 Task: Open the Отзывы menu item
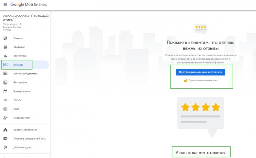click(18, 64)
